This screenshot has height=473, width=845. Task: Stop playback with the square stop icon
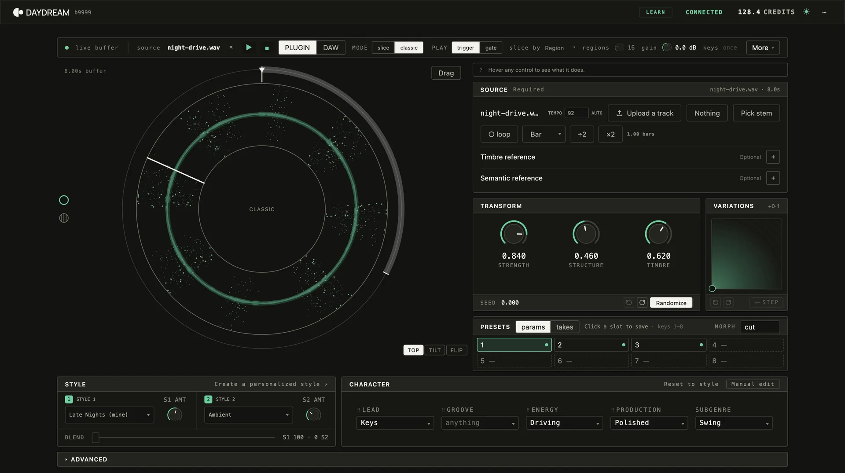point(267,48)
